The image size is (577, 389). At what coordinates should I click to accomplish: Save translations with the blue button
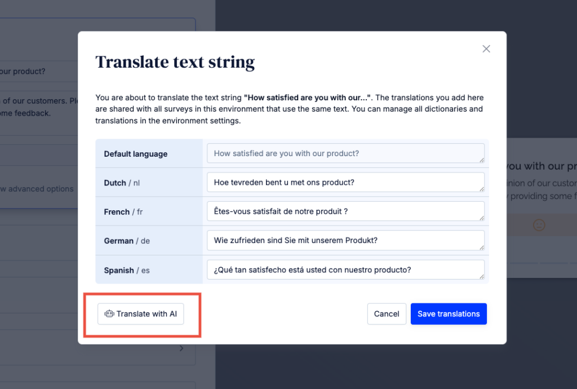(449, 314)
